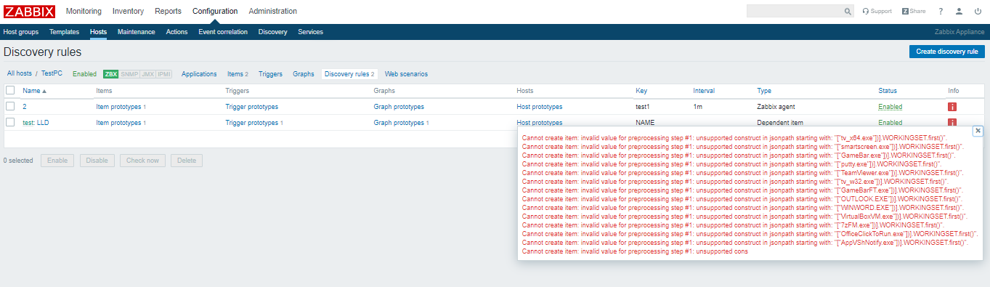The height and width of the screenshot is (287, 990).
Task: Open the help question mark icon
Action: (941, 12)
